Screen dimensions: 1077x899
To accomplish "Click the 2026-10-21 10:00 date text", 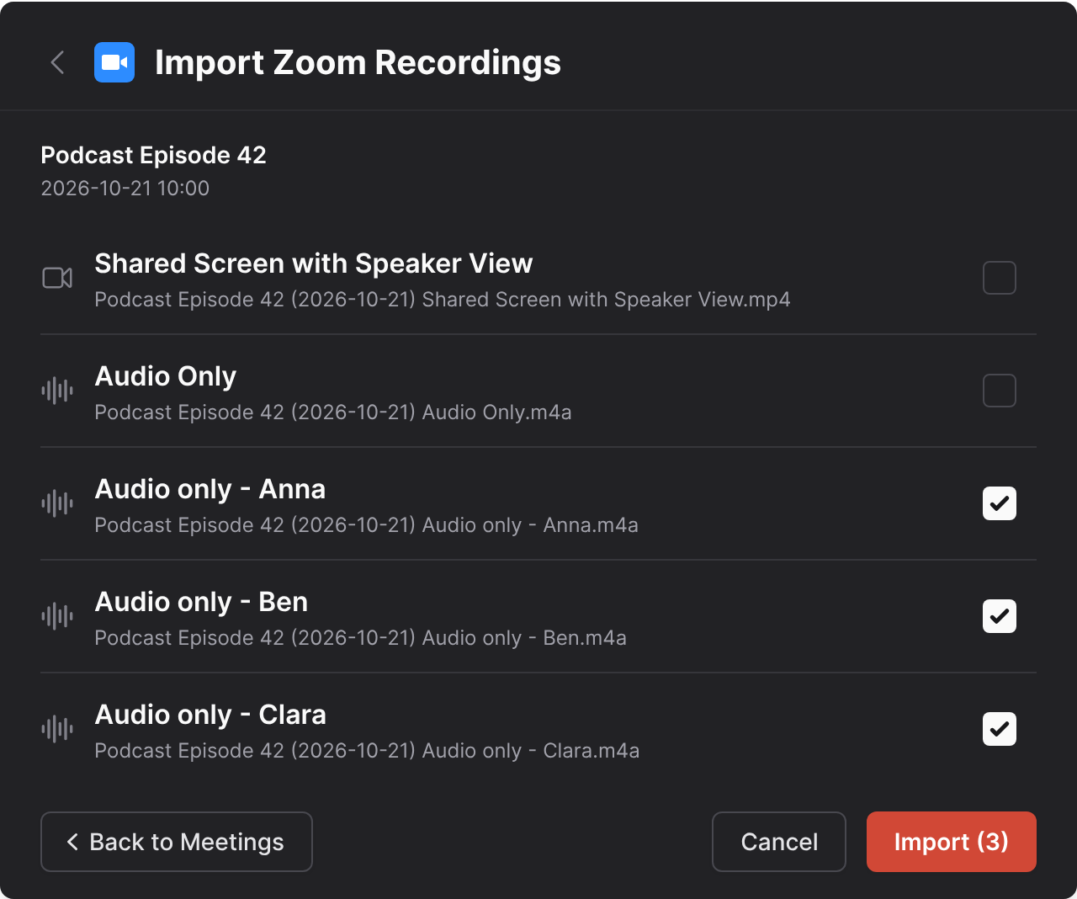I will (x=125, y=188).
